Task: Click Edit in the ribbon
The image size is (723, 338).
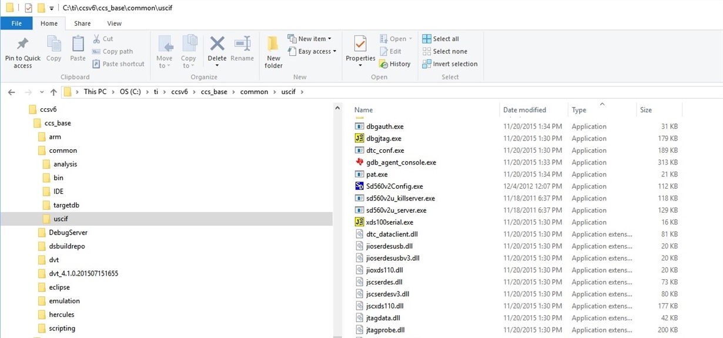Action: (x=390, y=51)
